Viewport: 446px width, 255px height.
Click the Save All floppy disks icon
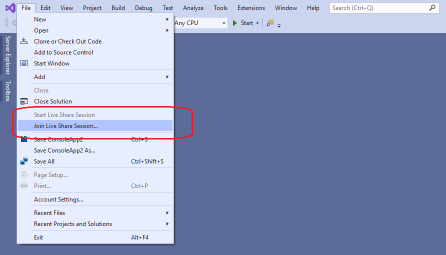(x=24, y=161)
